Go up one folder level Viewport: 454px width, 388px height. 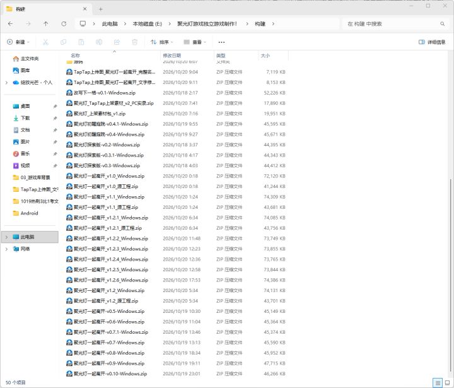tap(46, 24)
